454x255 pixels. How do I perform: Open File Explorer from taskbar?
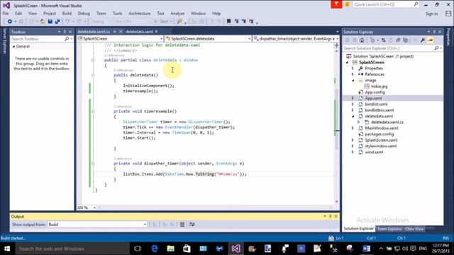coord(171,249)
